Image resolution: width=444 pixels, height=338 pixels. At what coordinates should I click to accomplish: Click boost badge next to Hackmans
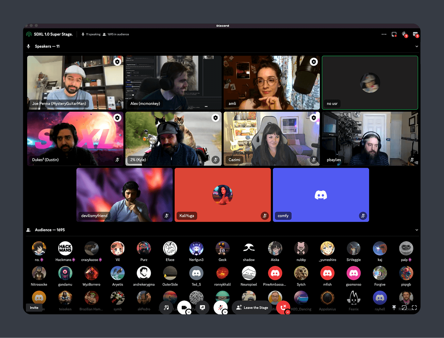tap(73, 260)
